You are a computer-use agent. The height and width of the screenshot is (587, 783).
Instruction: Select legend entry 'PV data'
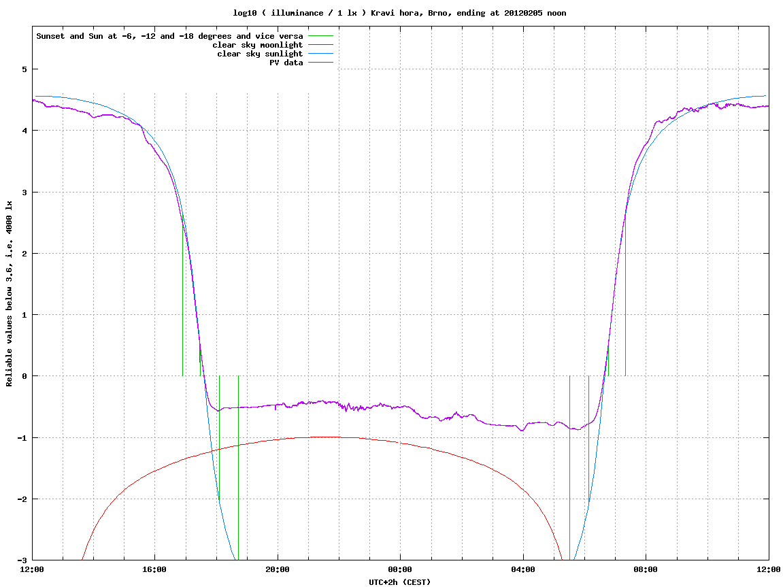coord(286,63)
